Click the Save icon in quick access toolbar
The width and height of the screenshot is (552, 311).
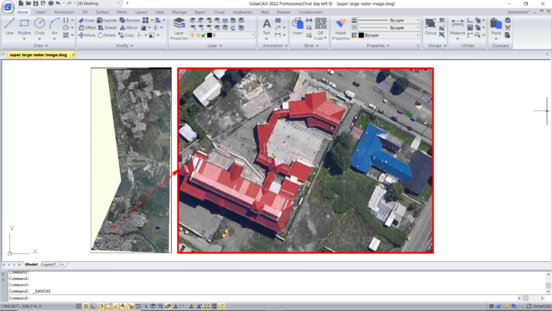tap(35, 3)
